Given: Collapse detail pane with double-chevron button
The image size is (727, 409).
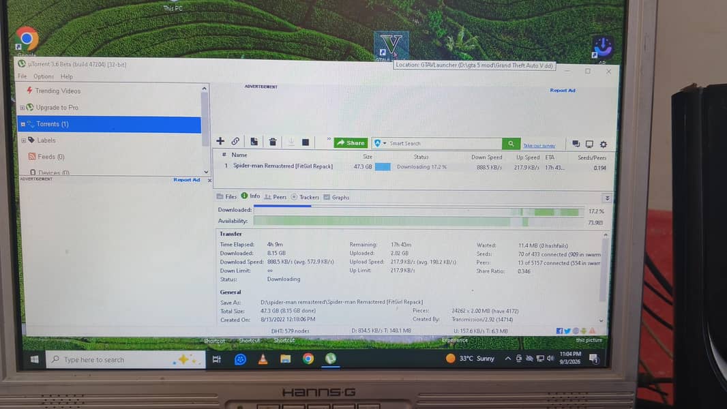Looking at the screenshot, I should tap(607, 198).
